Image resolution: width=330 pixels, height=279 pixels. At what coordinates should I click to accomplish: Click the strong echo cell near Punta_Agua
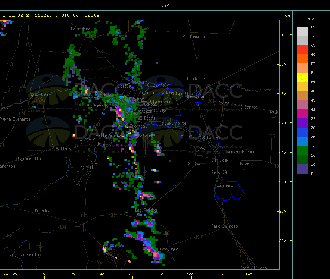point(156,255)
